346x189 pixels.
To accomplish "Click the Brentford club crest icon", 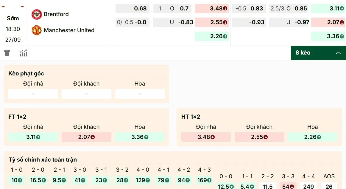I will tap(36, 14).
